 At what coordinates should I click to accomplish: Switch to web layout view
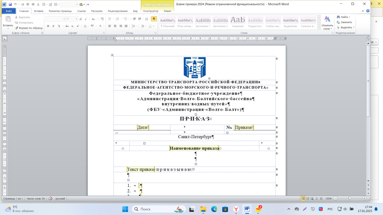(x=312, y=199)
